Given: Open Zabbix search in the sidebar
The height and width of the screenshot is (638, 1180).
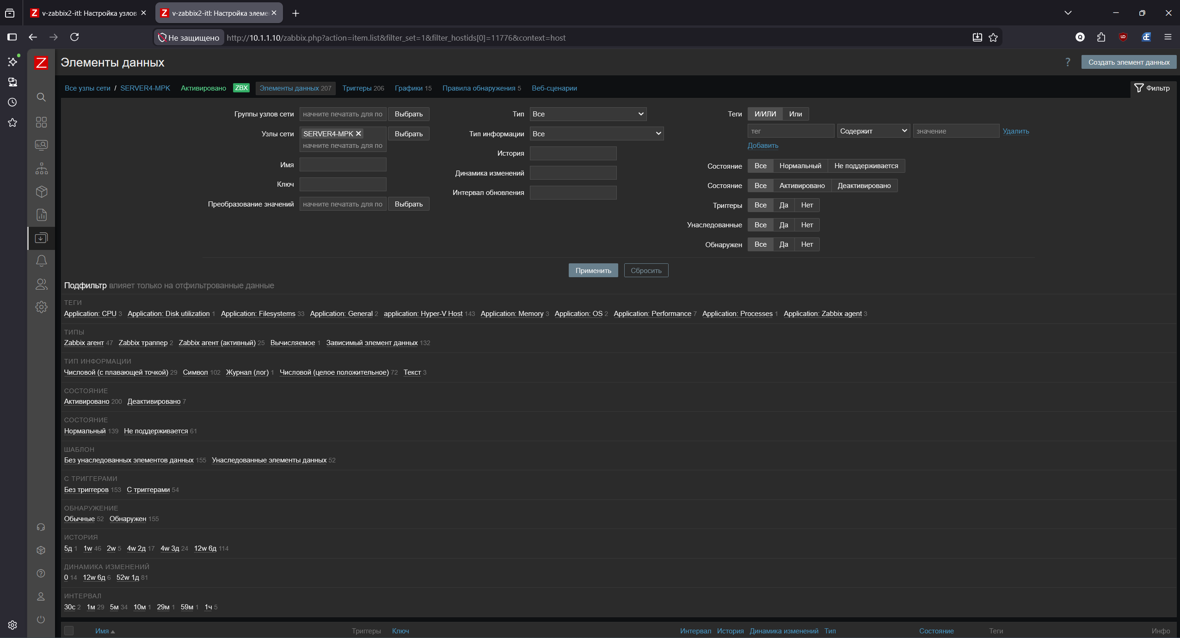Looking at the screenshot, I should 41,97.
